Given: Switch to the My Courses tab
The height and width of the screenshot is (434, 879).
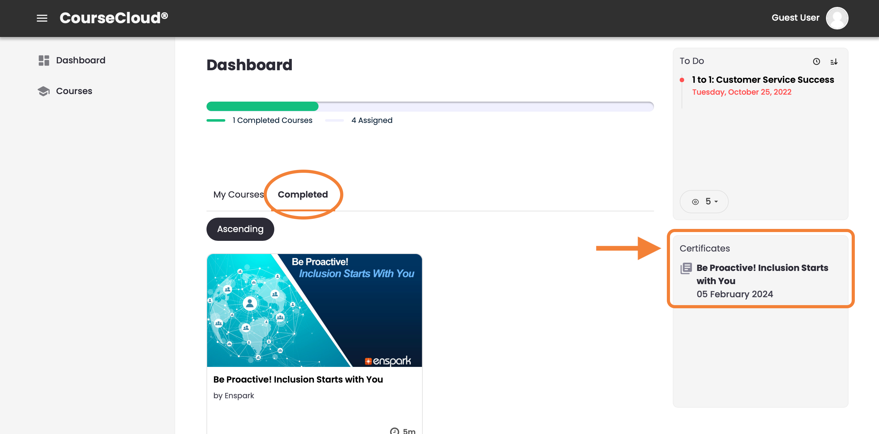Looking at the screenshot, I should pyautogui.click(x=238, y=194).
